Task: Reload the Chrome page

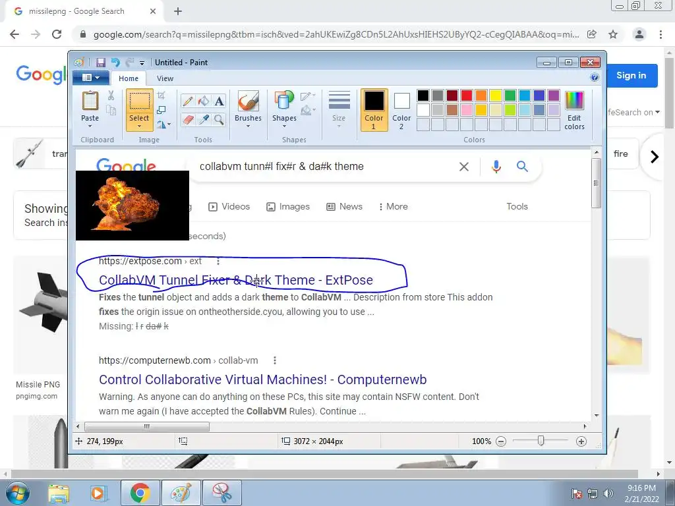Action: pyautogui.click(x=57, y=34)
